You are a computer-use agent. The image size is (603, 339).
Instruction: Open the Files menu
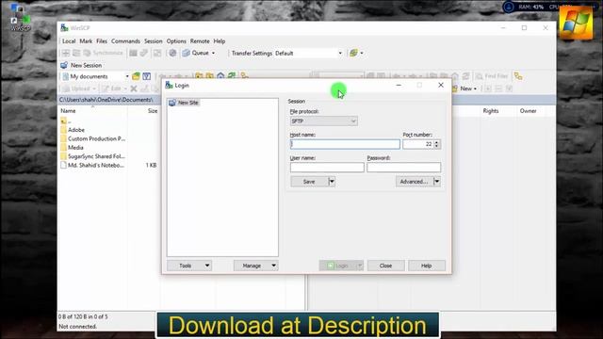[102, 41]
